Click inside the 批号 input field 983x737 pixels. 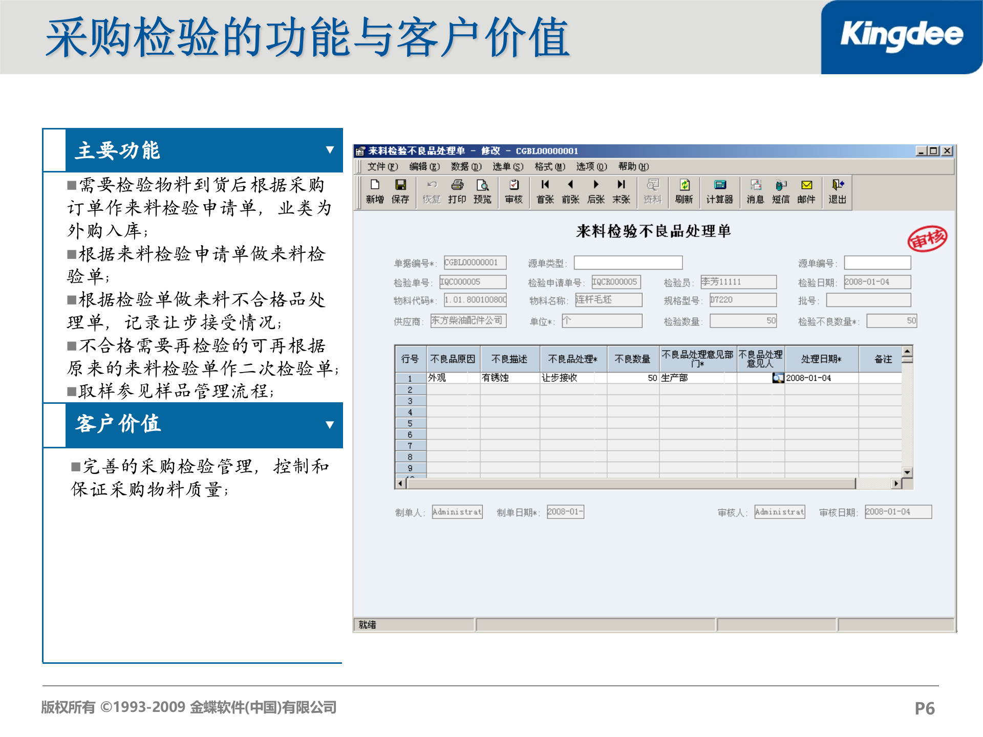pyautogui.click(x=868, y=300)
